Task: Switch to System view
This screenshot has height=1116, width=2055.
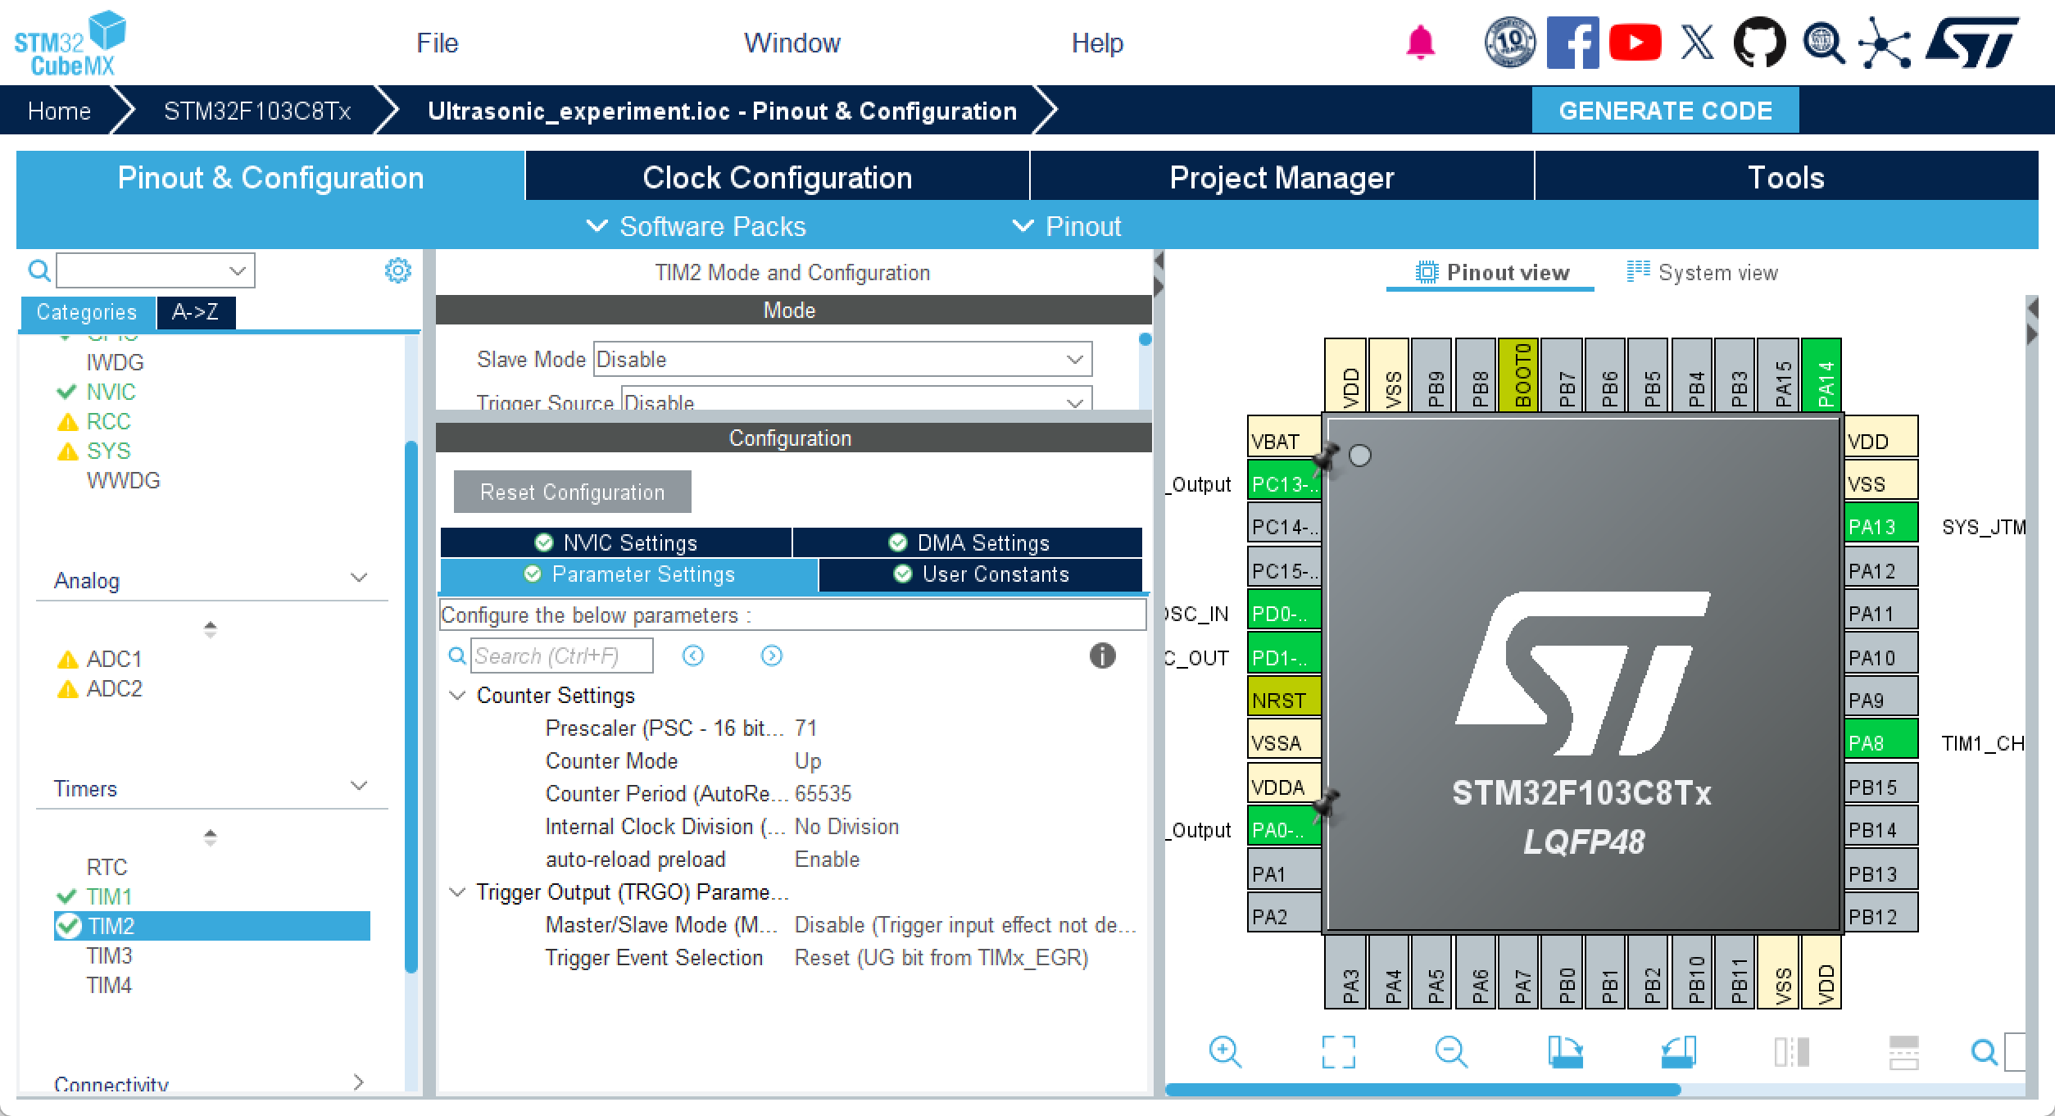Action: 1703,272
